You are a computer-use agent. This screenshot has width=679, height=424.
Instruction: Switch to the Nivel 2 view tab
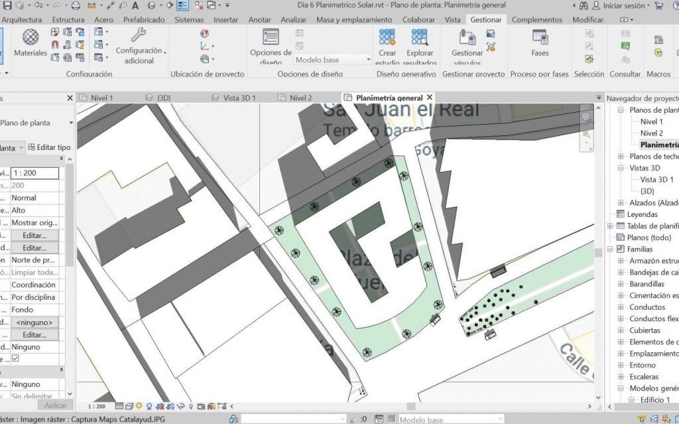(x=300, y=98)
